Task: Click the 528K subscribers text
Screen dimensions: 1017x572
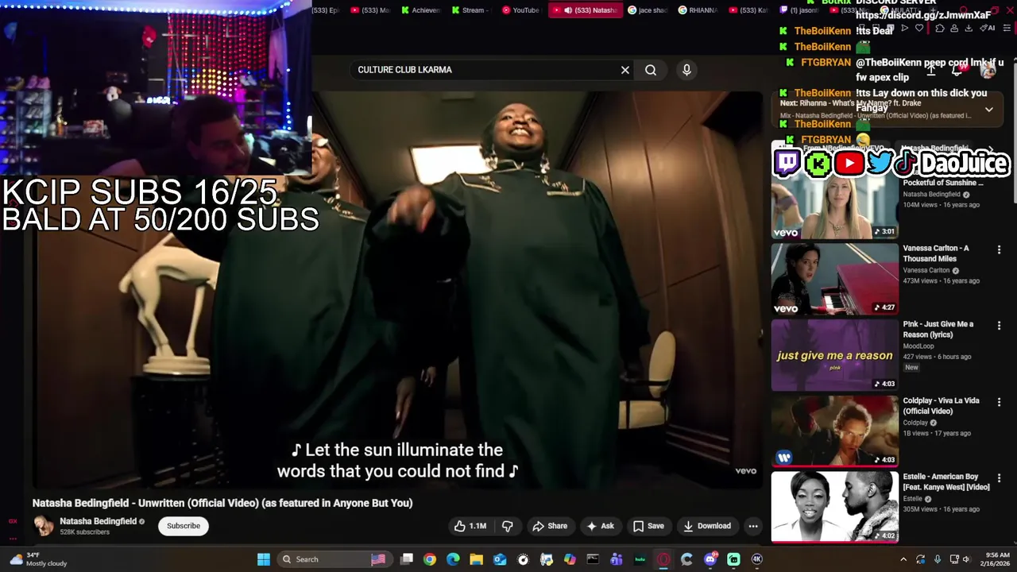Action: click(x=84, y=532)
